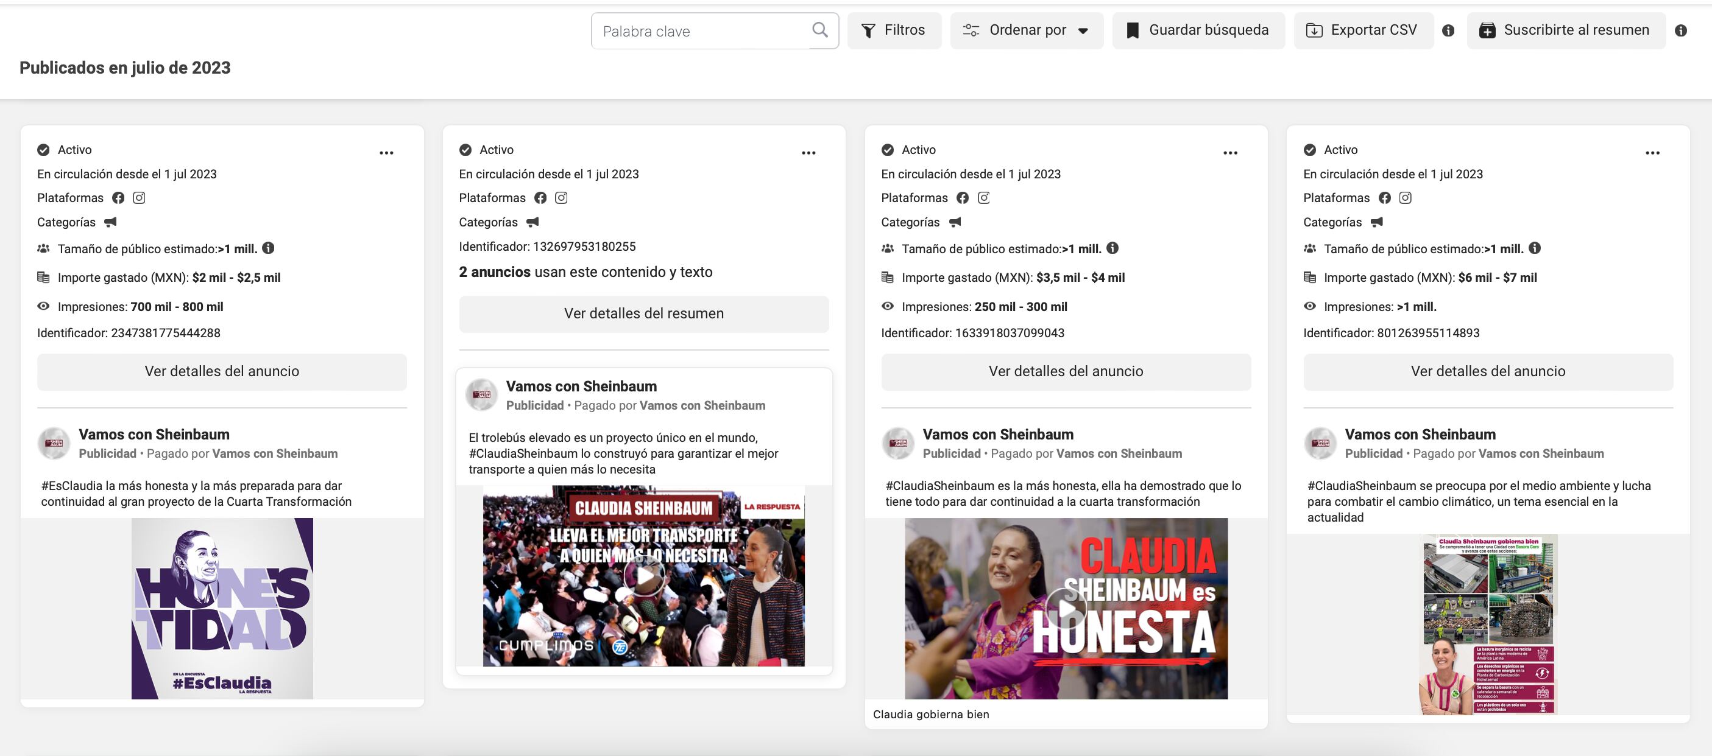This screenshot has width=1712, height=756.
Task: Click Ver detalles del resumen button
Action: [x=643, y=314]
